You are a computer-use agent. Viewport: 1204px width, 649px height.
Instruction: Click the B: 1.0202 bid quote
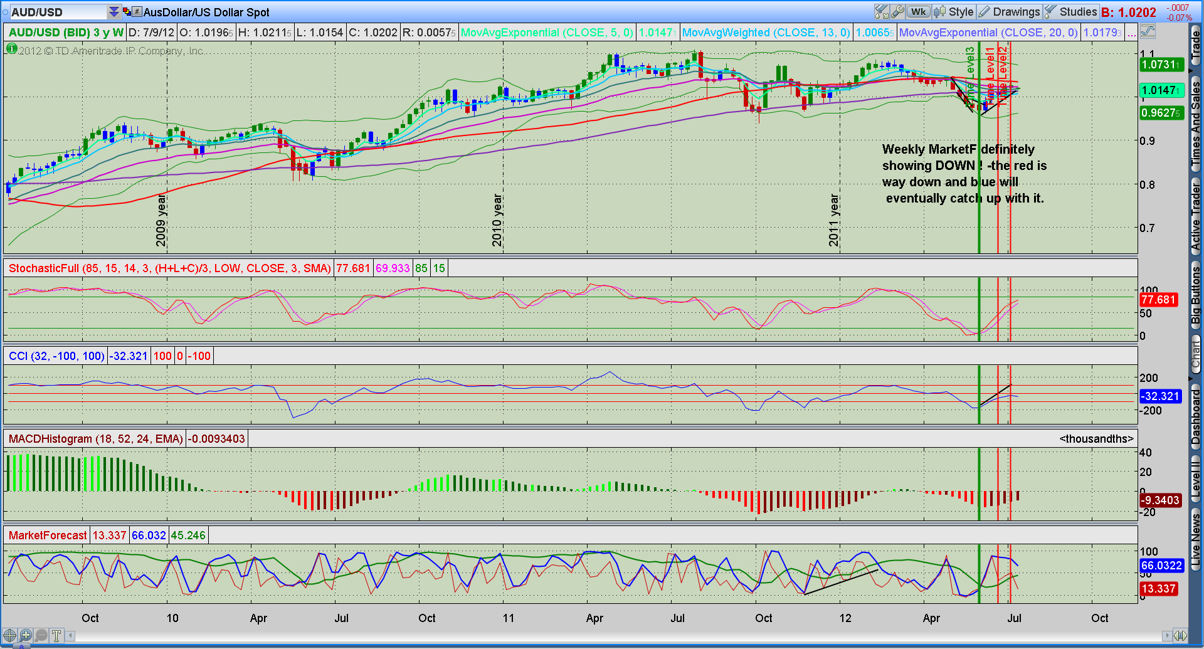[1129, 12]
